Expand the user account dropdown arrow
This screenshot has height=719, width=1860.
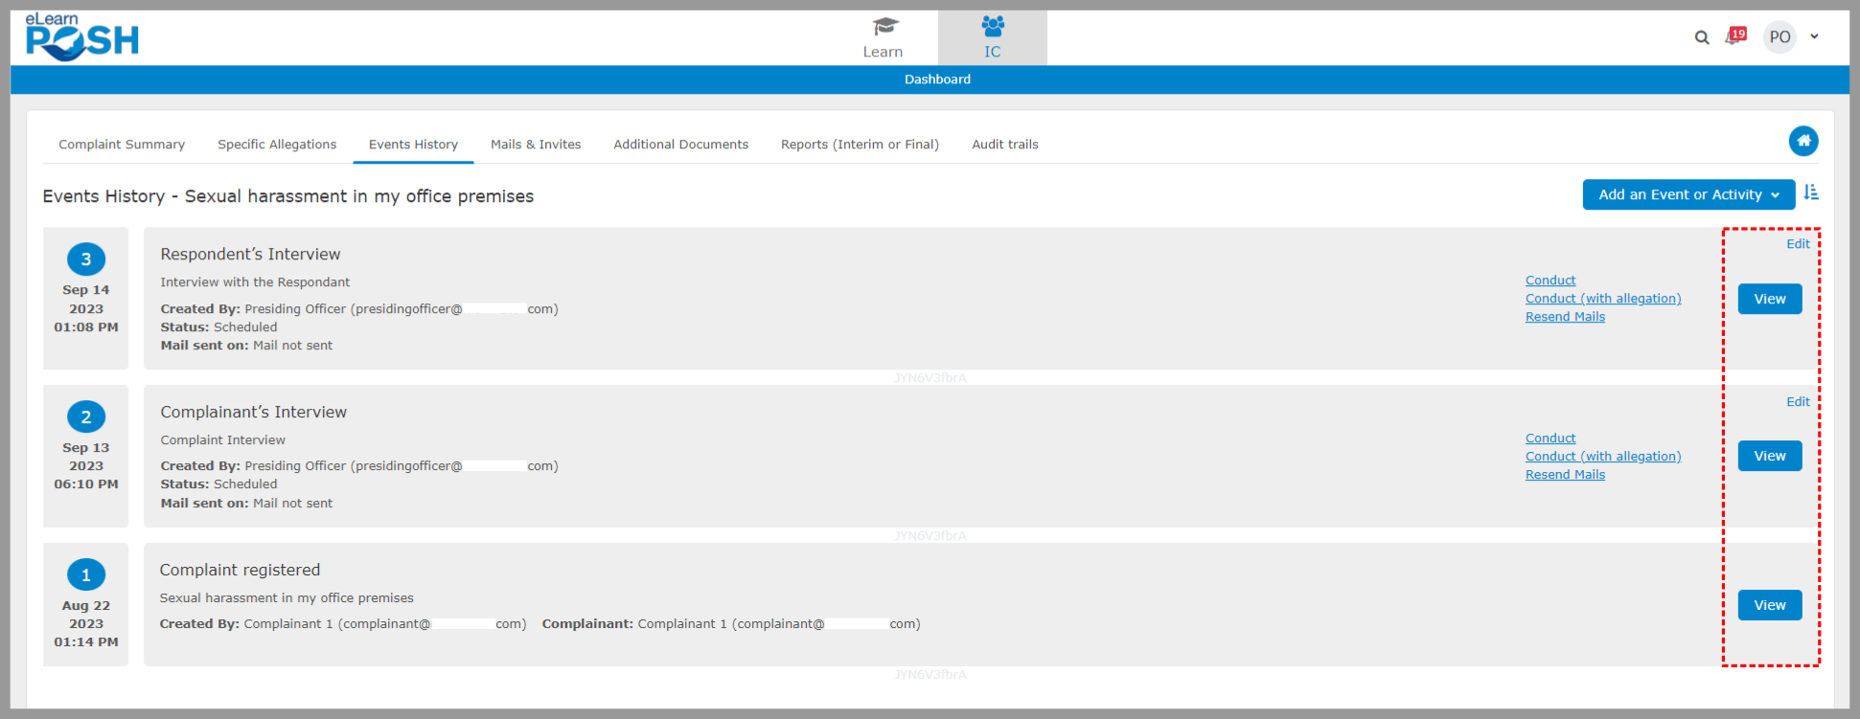coord(1814,37)
